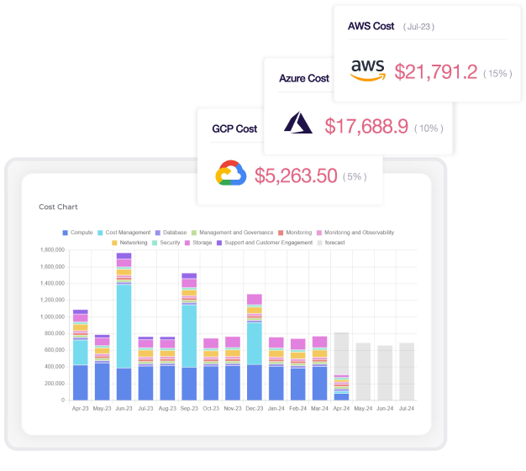Image resolution: width=526 pixels, height=471 pixels.
Task: Click the 1,800,000 y-axis label
Action: click(52, 250)
